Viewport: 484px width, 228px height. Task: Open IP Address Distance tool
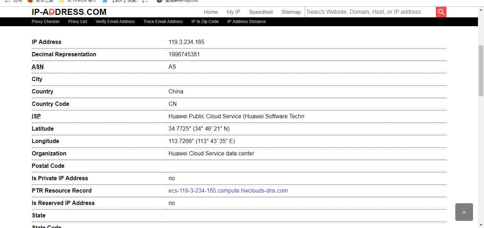[x=246, y=22]
